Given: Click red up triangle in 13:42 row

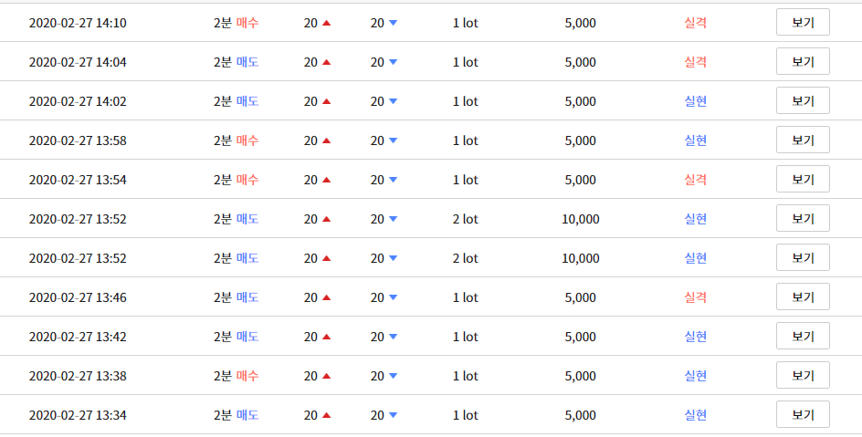Looking at the screenshot, I should pyautogui.click(x=327, y=337).
